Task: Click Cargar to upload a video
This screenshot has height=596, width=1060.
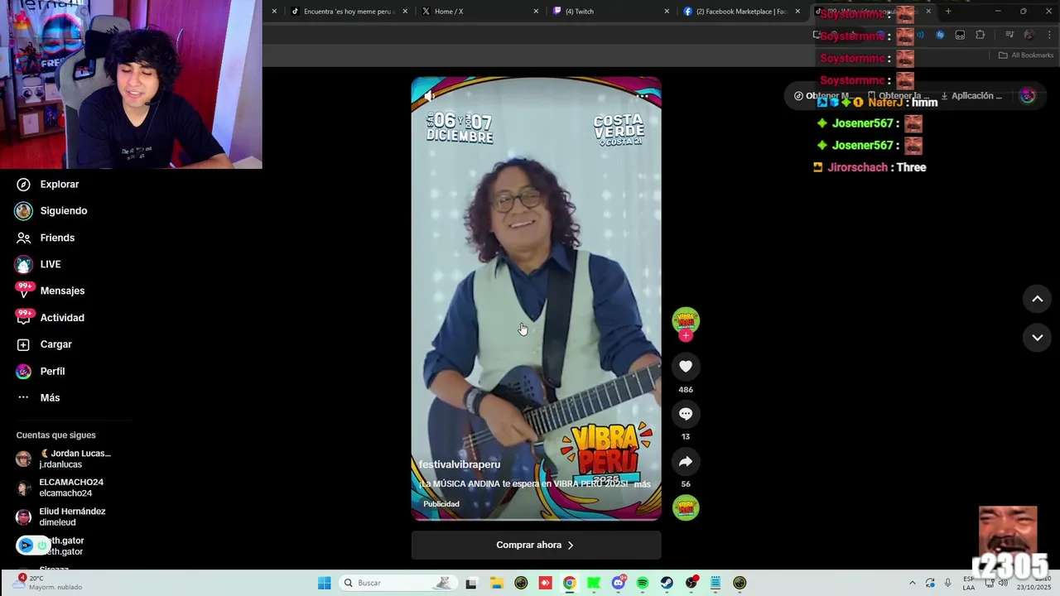Action: point(44,344)
